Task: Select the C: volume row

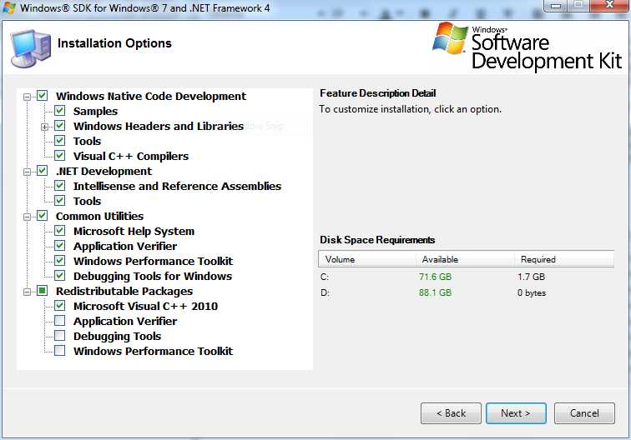Action: pyautogui.click(x=466, y=277)
